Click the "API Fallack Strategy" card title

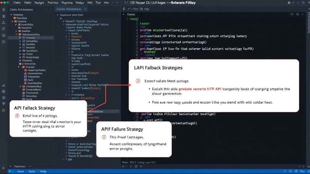(x=35, y=108)
